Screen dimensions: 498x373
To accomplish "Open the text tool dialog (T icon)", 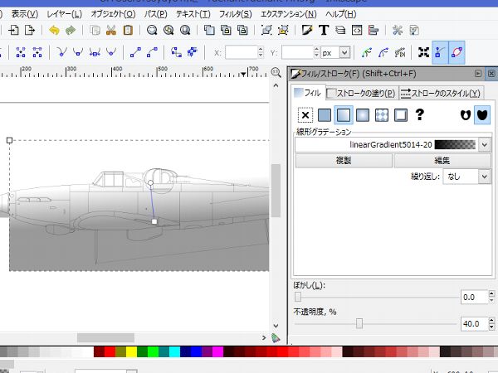I will point(323,31).
